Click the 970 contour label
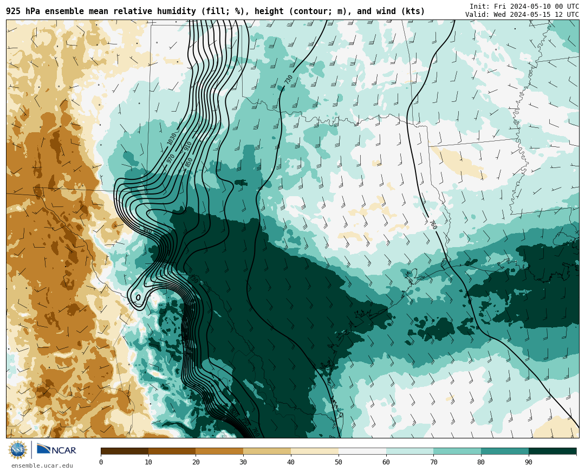Screen dimensions: 585x472 pos(171,158)
